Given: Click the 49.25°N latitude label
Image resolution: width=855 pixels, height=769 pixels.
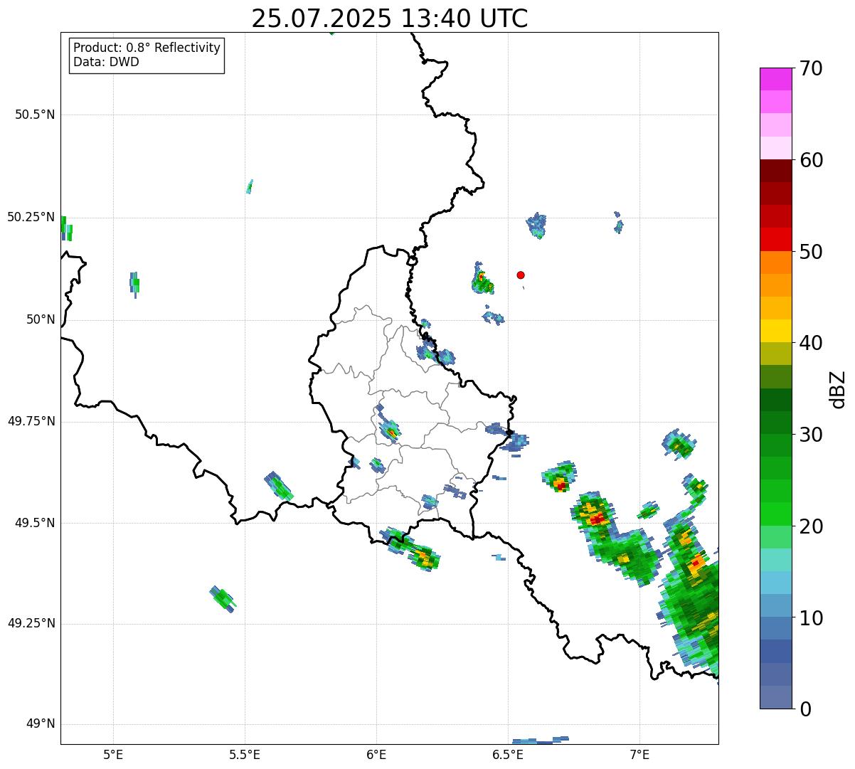Looking at the screenshot, I should point(31,624).
